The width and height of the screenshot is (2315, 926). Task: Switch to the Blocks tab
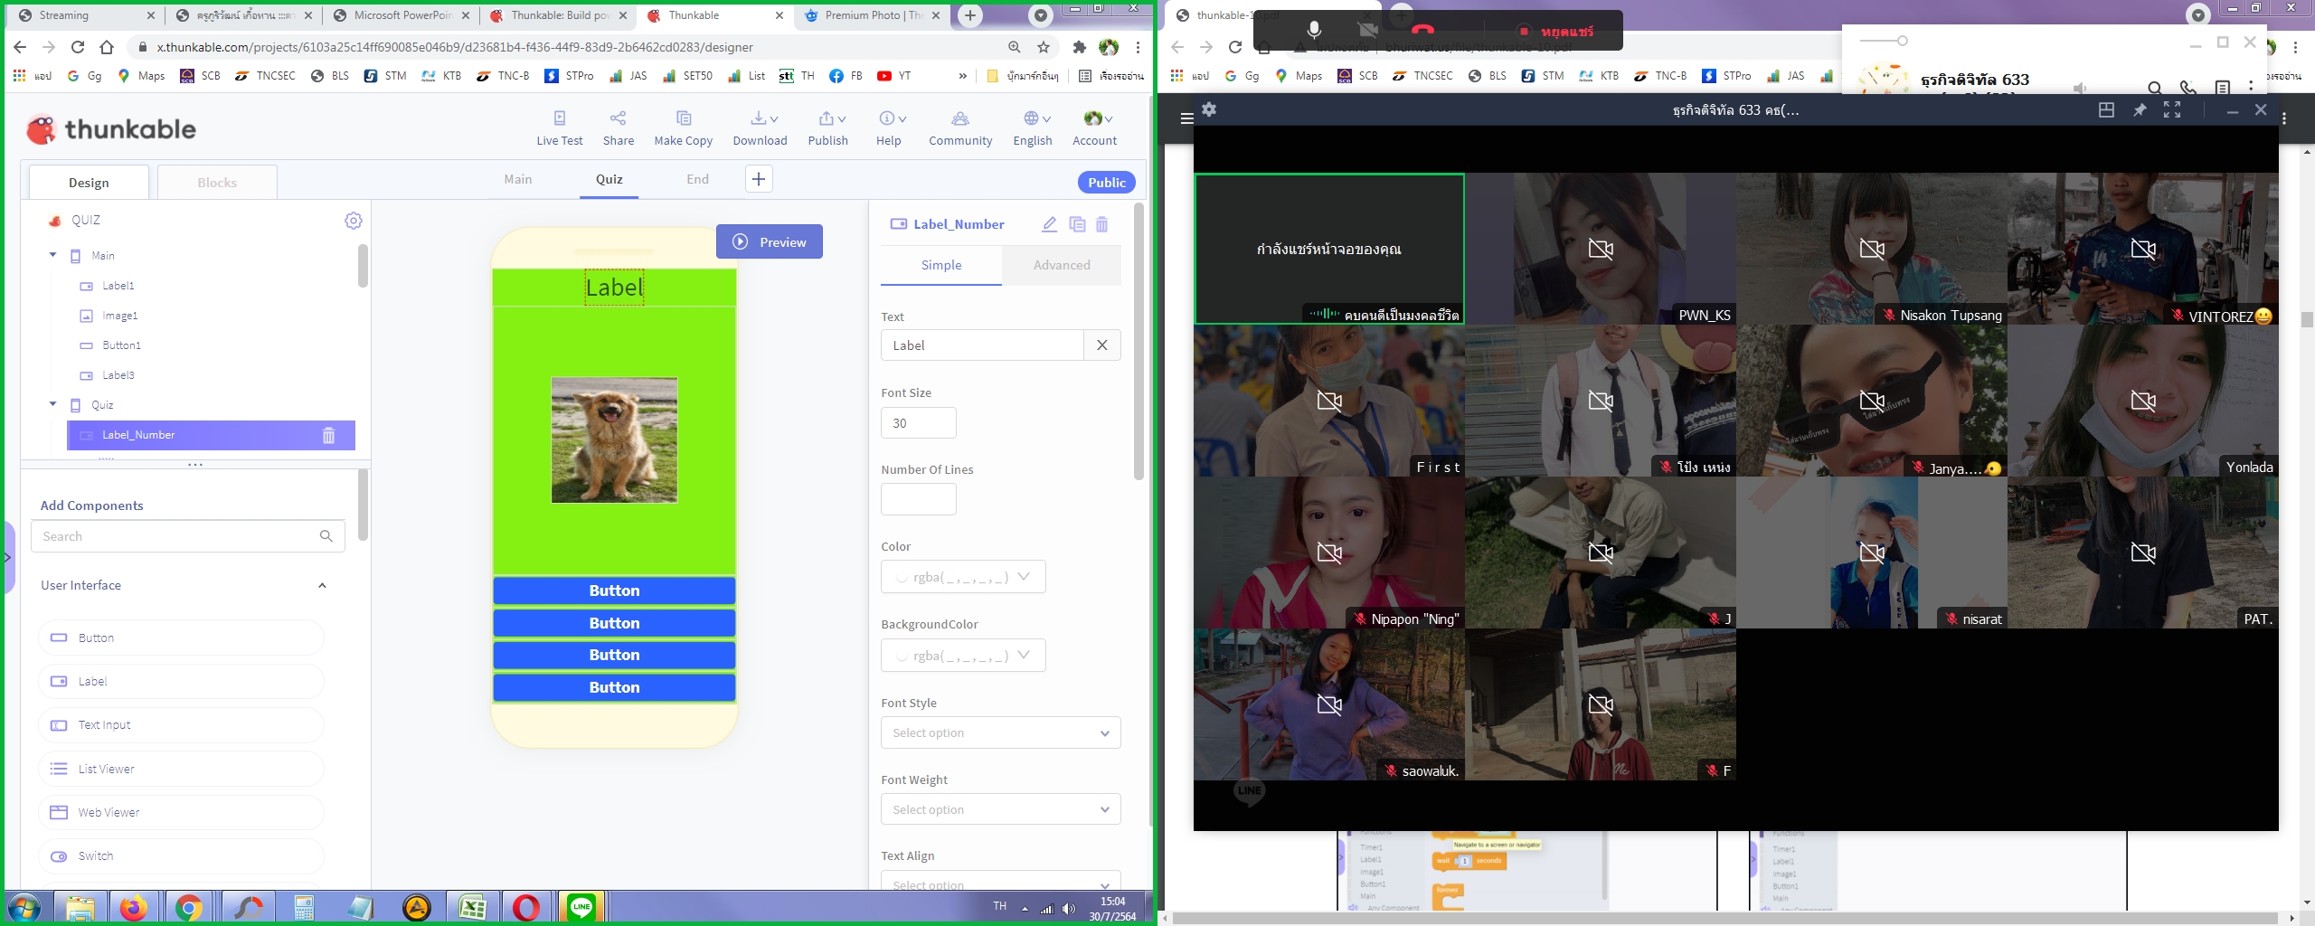(217, 182)
